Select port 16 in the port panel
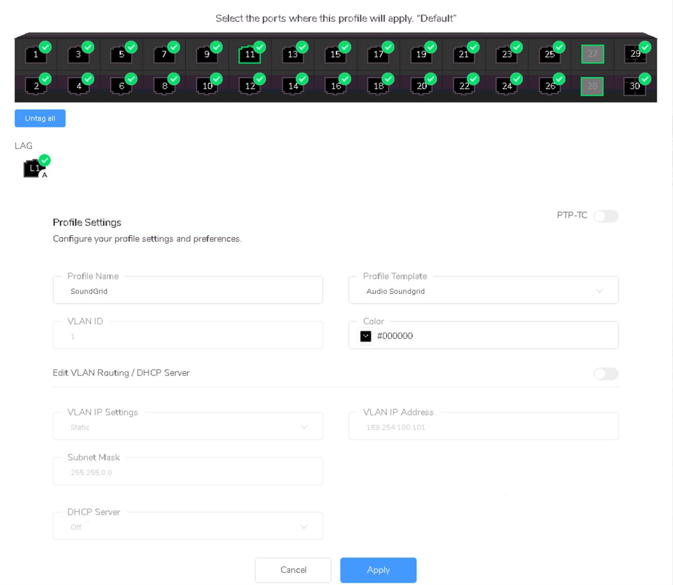 [x=336, y=86]
